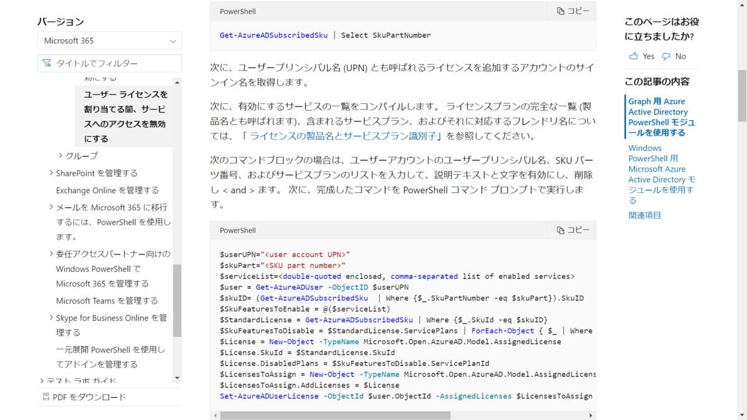The height and width of the screenshot is (420, 747).
Task: Click the sidebar vertical scrollbar thumb
Action: tap(177, 300)
